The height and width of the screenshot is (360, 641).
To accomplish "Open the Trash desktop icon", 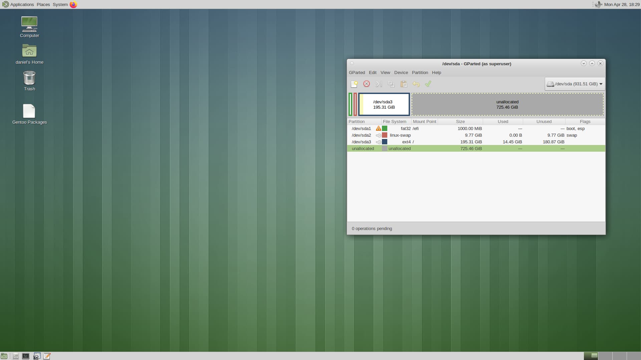I will coord(29,81).
